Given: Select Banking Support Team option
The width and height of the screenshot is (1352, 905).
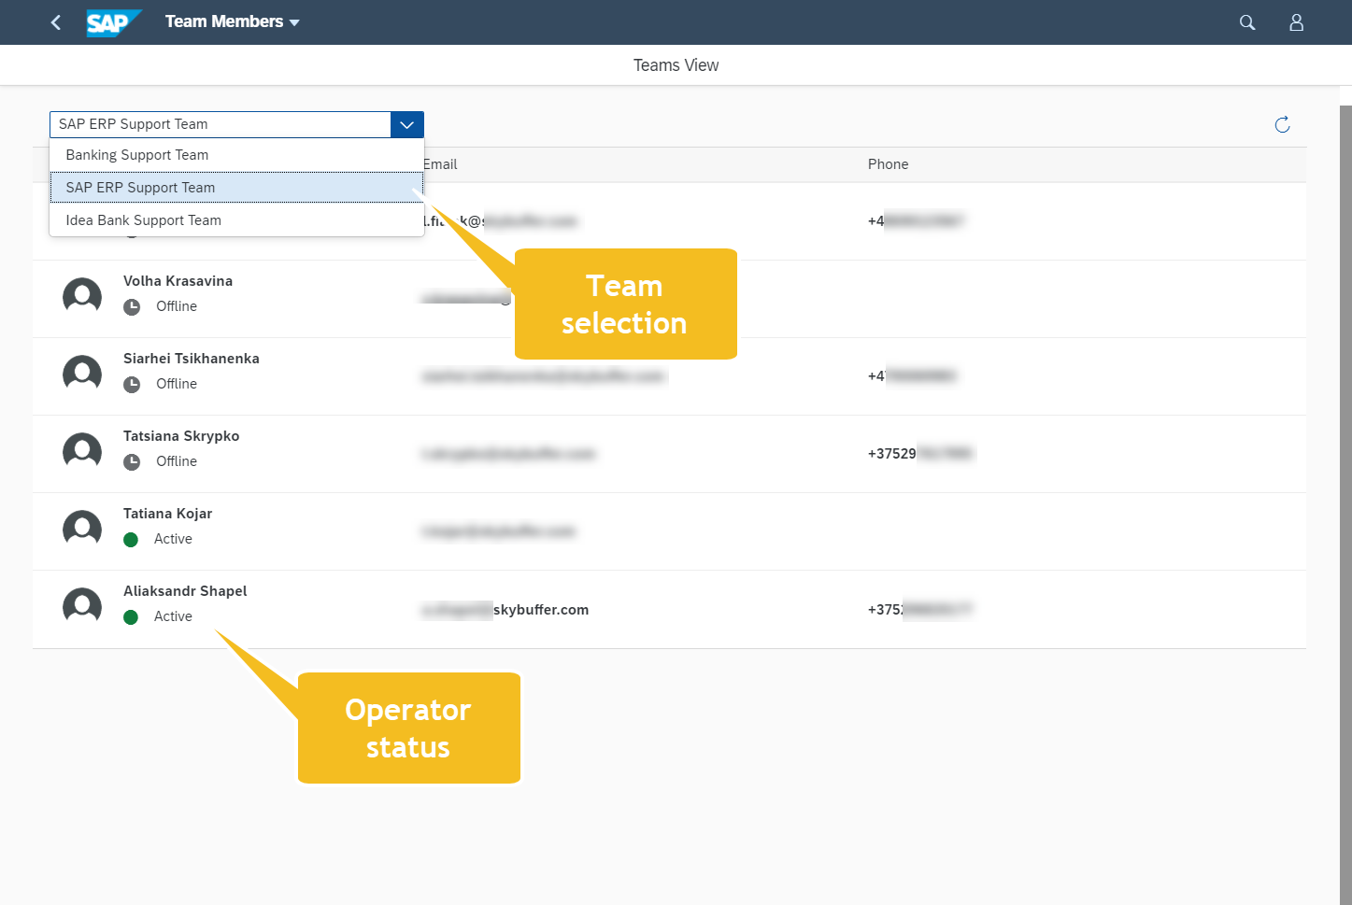Looking at the screenshot, I should pos(236,155).
